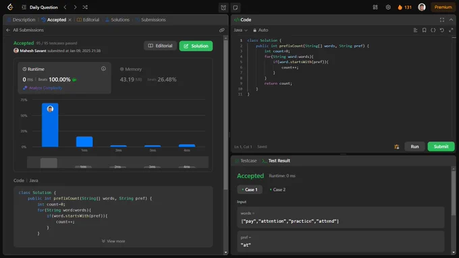
Task: Click the Daily Question title
Action: [44, 7]
